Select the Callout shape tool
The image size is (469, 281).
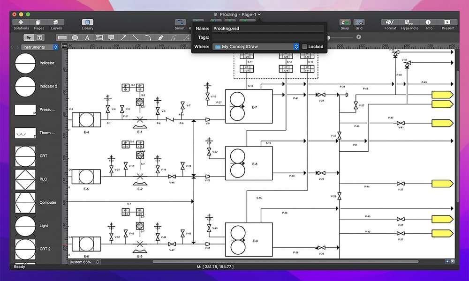point(112,37)
